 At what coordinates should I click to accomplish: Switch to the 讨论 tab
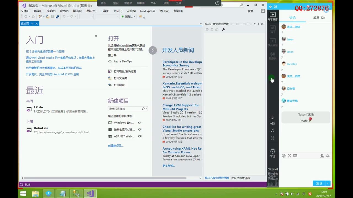tap(292, 18)
